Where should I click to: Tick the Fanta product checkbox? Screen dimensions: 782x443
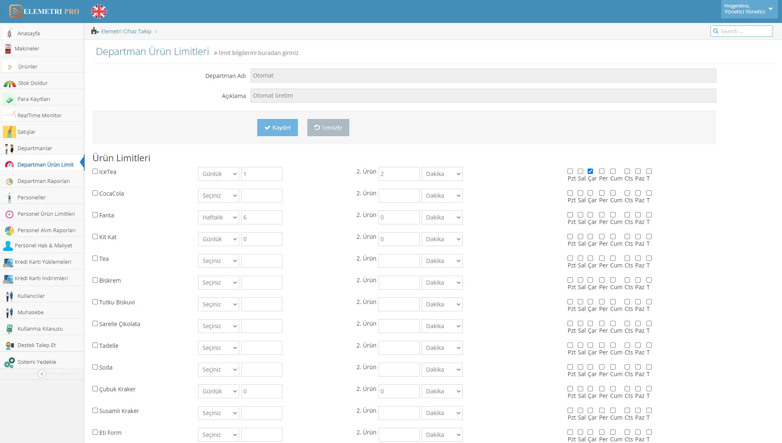pyautogui.click(x=95, y=215)
